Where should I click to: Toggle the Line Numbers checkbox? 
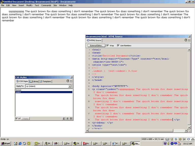118,46
